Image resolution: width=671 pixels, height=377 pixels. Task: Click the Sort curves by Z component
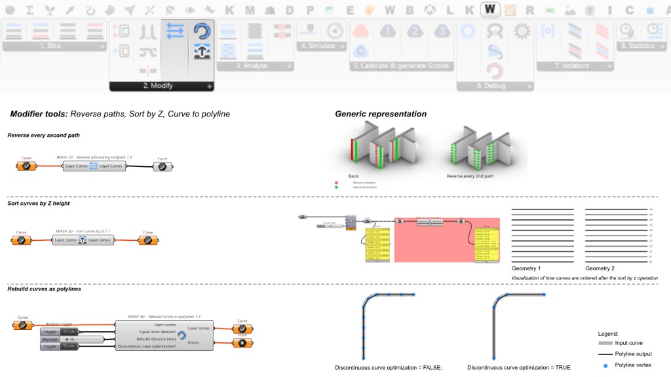(x=83, y=240)
